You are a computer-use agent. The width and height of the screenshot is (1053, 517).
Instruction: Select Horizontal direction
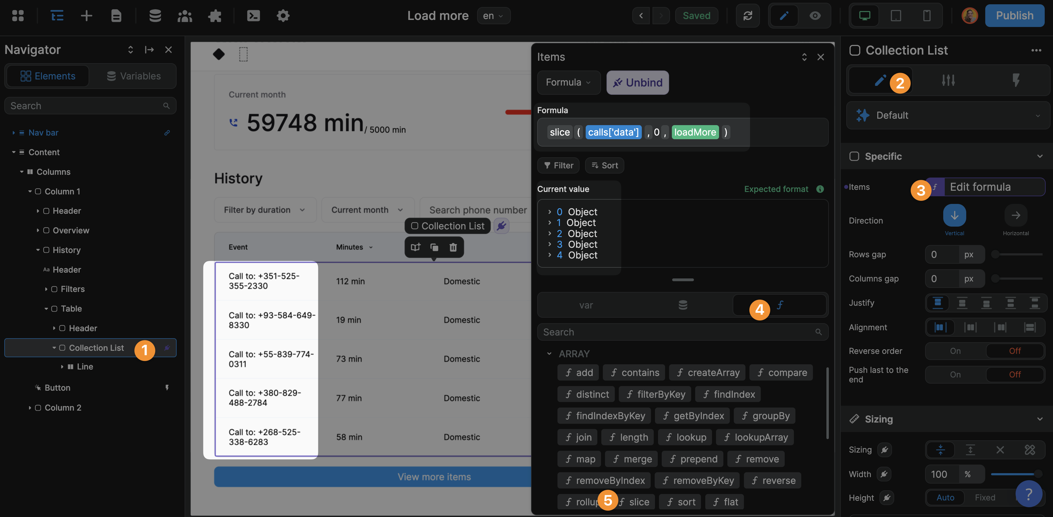[x=1015, y=215]
